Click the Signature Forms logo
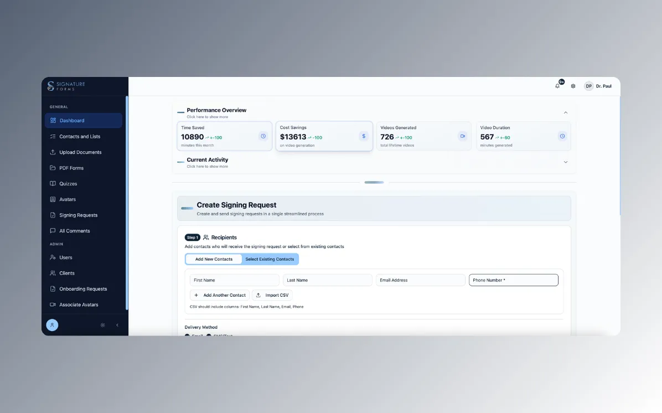The width and height of the screenshot is (662, 413). tap(65, 86)
